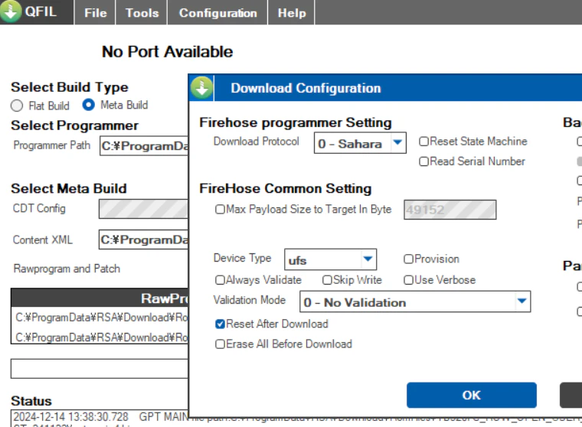This screenshot has height=427, width=582.
Task: Uncheck Reset After Download
Action: coord(220,324)
